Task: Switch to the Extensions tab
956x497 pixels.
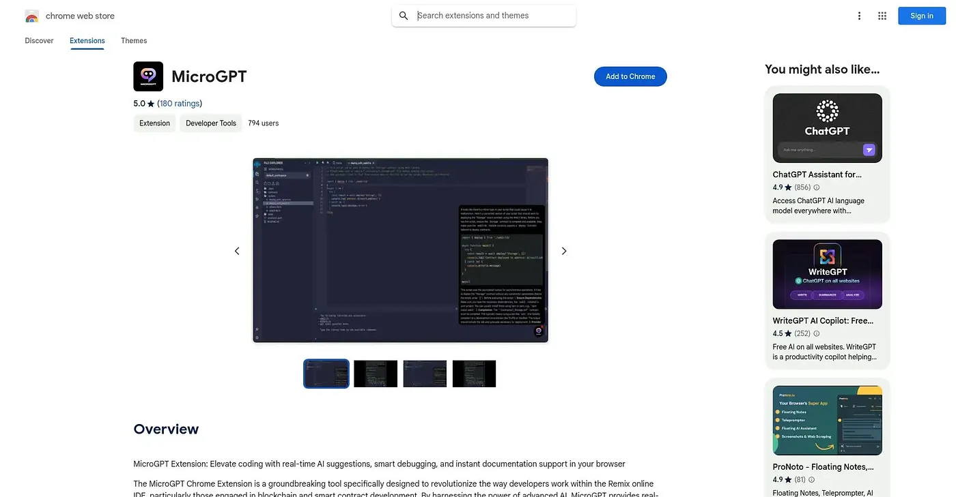Action: pos(87,41)
